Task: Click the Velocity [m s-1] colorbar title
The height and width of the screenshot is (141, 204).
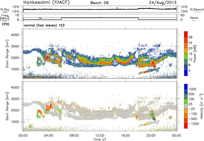Action: (201, 106)
